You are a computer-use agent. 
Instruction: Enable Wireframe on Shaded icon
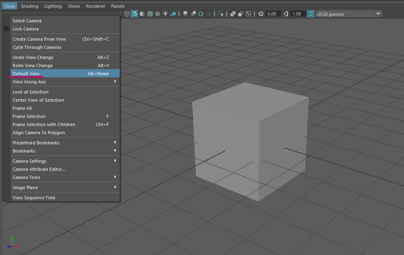click(x=150, y=14)
